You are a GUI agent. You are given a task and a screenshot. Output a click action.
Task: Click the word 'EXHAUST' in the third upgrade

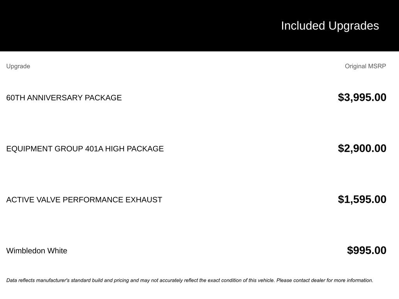144,200
